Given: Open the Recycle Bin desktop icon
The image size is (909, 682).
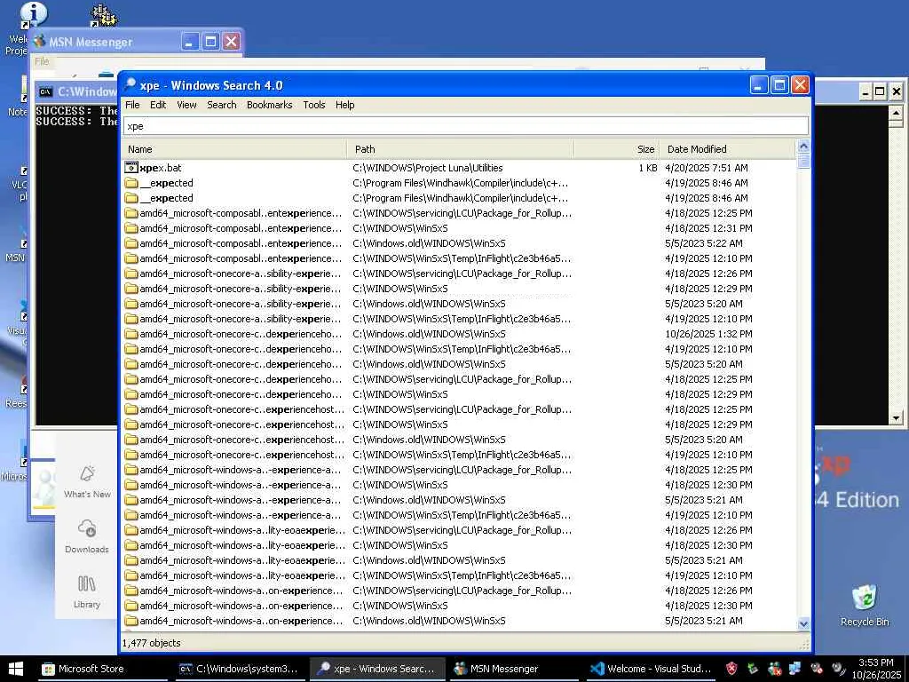Looking at the screenshot, I should coord(865,606).
